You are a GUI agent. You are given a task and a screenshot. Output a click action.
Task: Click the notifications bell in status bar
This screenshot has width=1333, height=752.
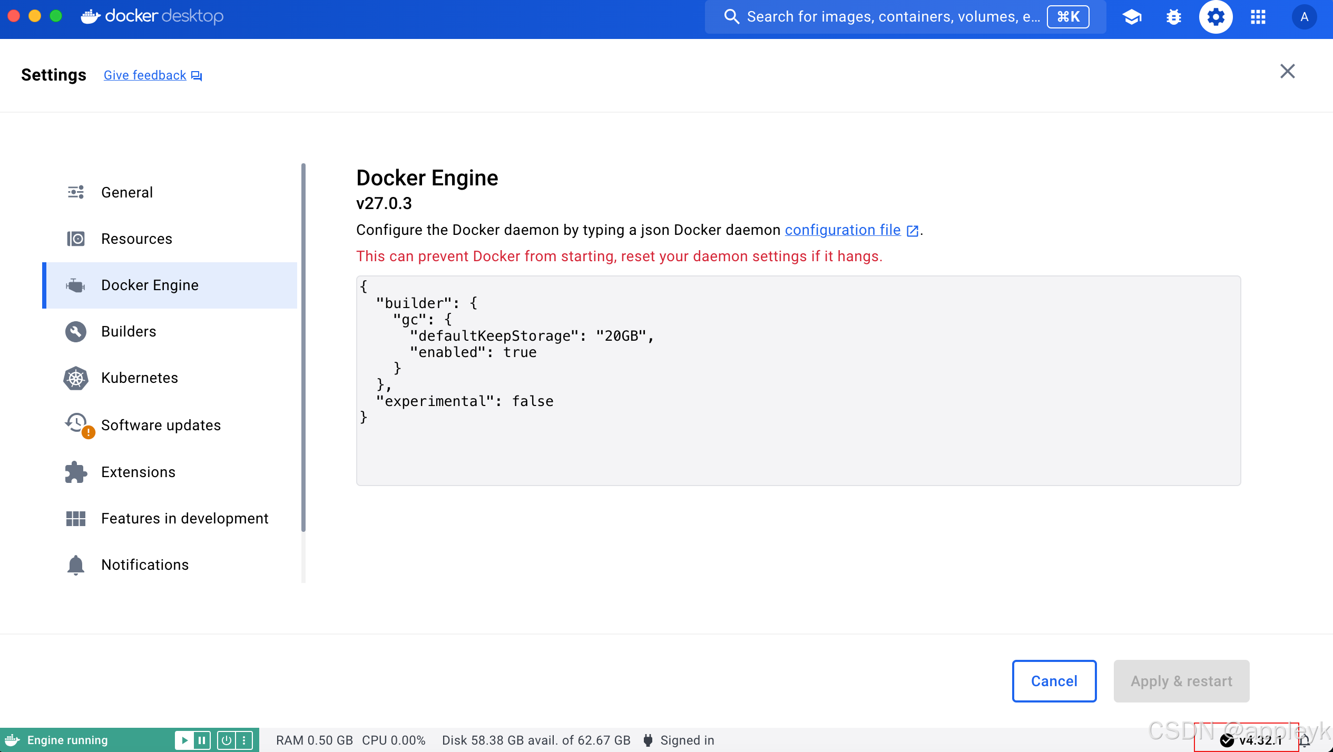[1305, 741]
